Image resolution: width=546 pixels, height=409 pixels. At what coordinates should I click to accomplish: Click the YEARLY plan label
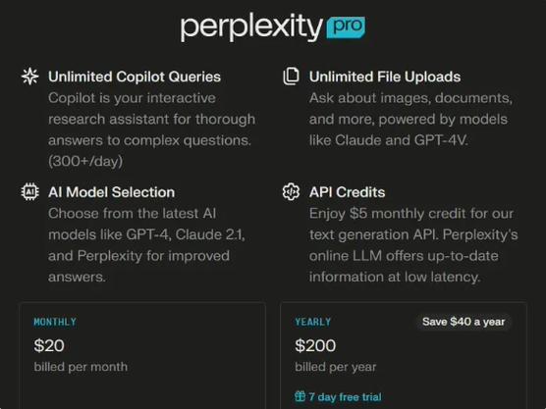pyautogui.click(x=312, y=322)
